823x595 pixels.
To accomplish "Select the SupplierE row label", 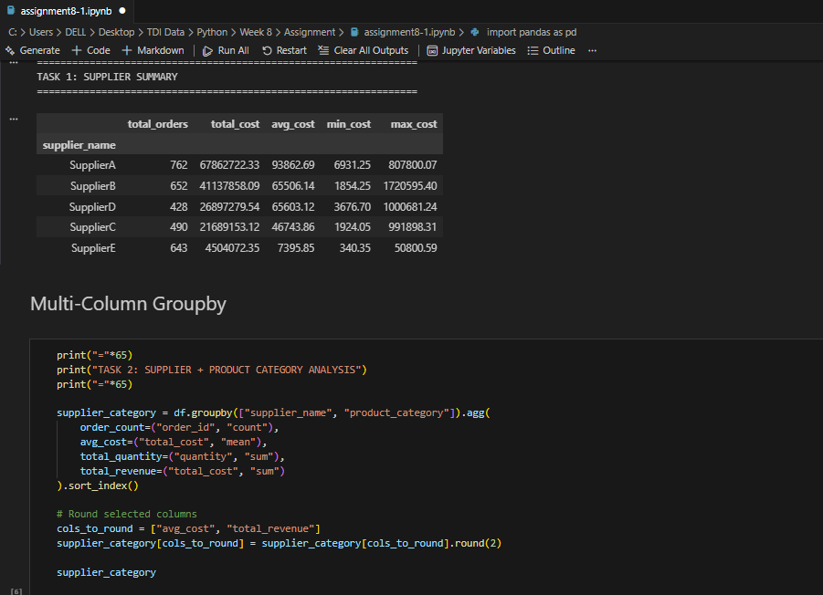I will 93,248.
